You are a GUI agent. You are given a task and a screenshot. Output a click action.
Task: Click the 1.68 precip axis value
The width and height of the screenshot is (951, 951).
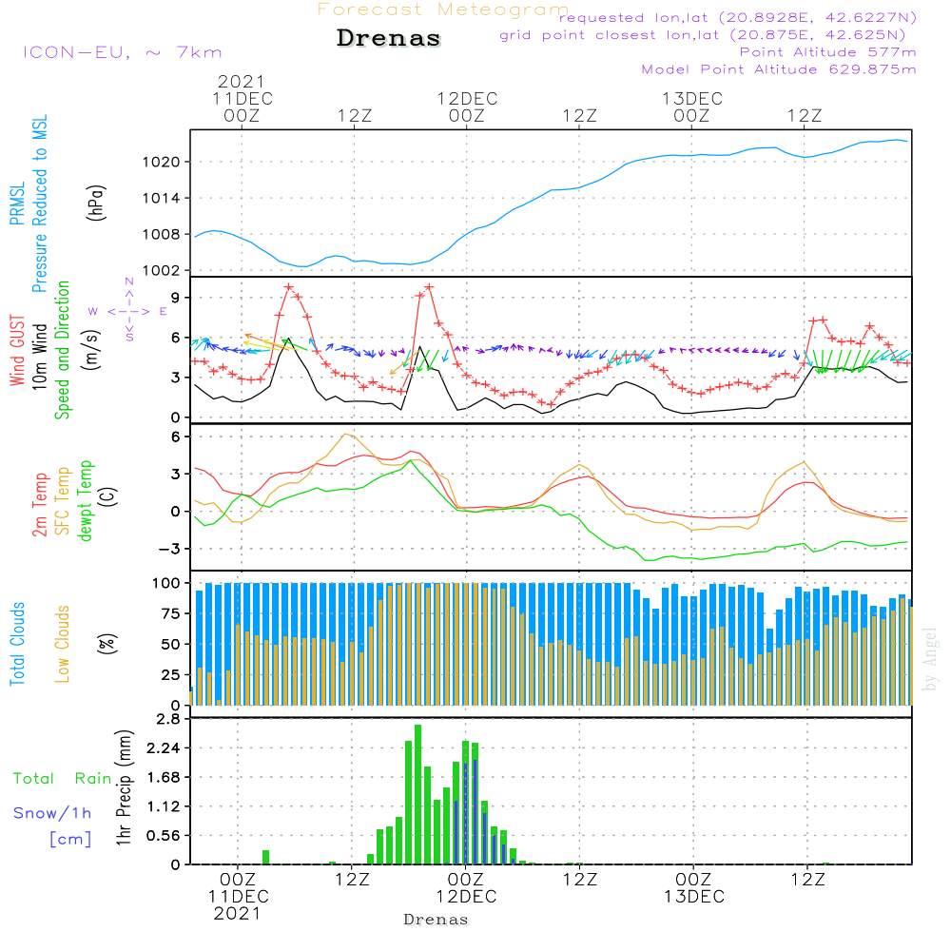[x=164, y=778]
